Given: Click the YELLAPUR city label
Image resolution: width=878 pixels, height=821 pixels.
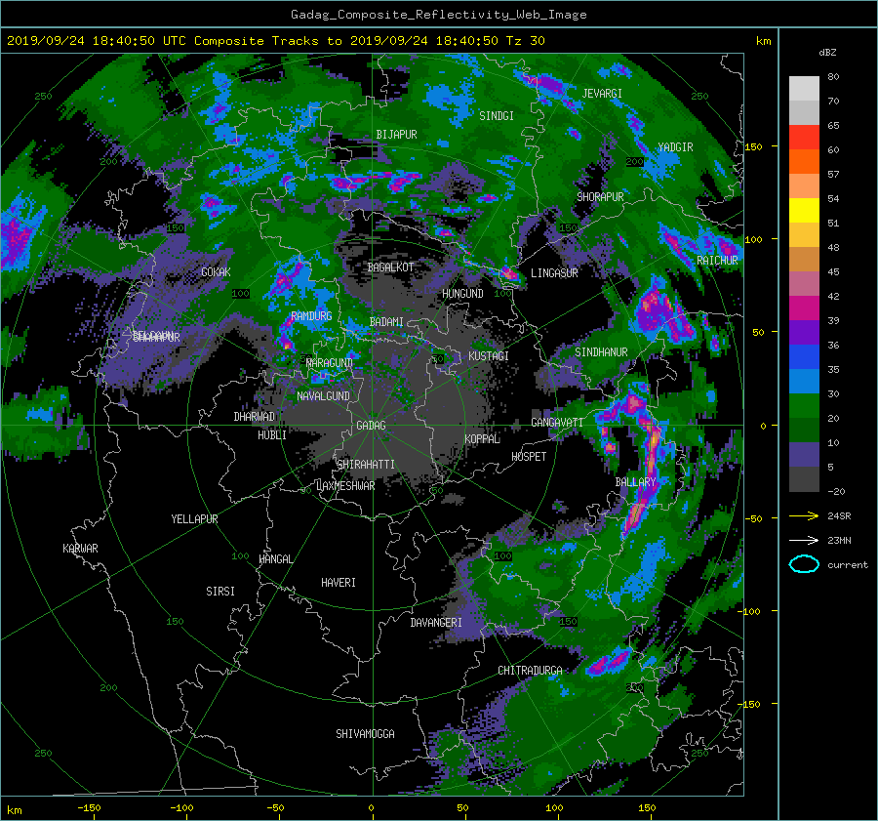Looking at the screenshot, I should [194, 519].
